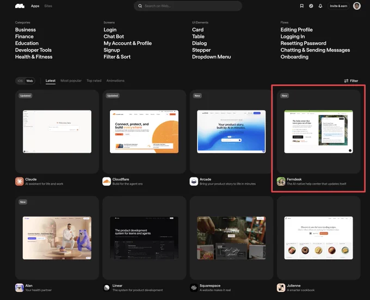Open the Chat Bot screens link
Viewport: 370px width, 300px height.
114,36
